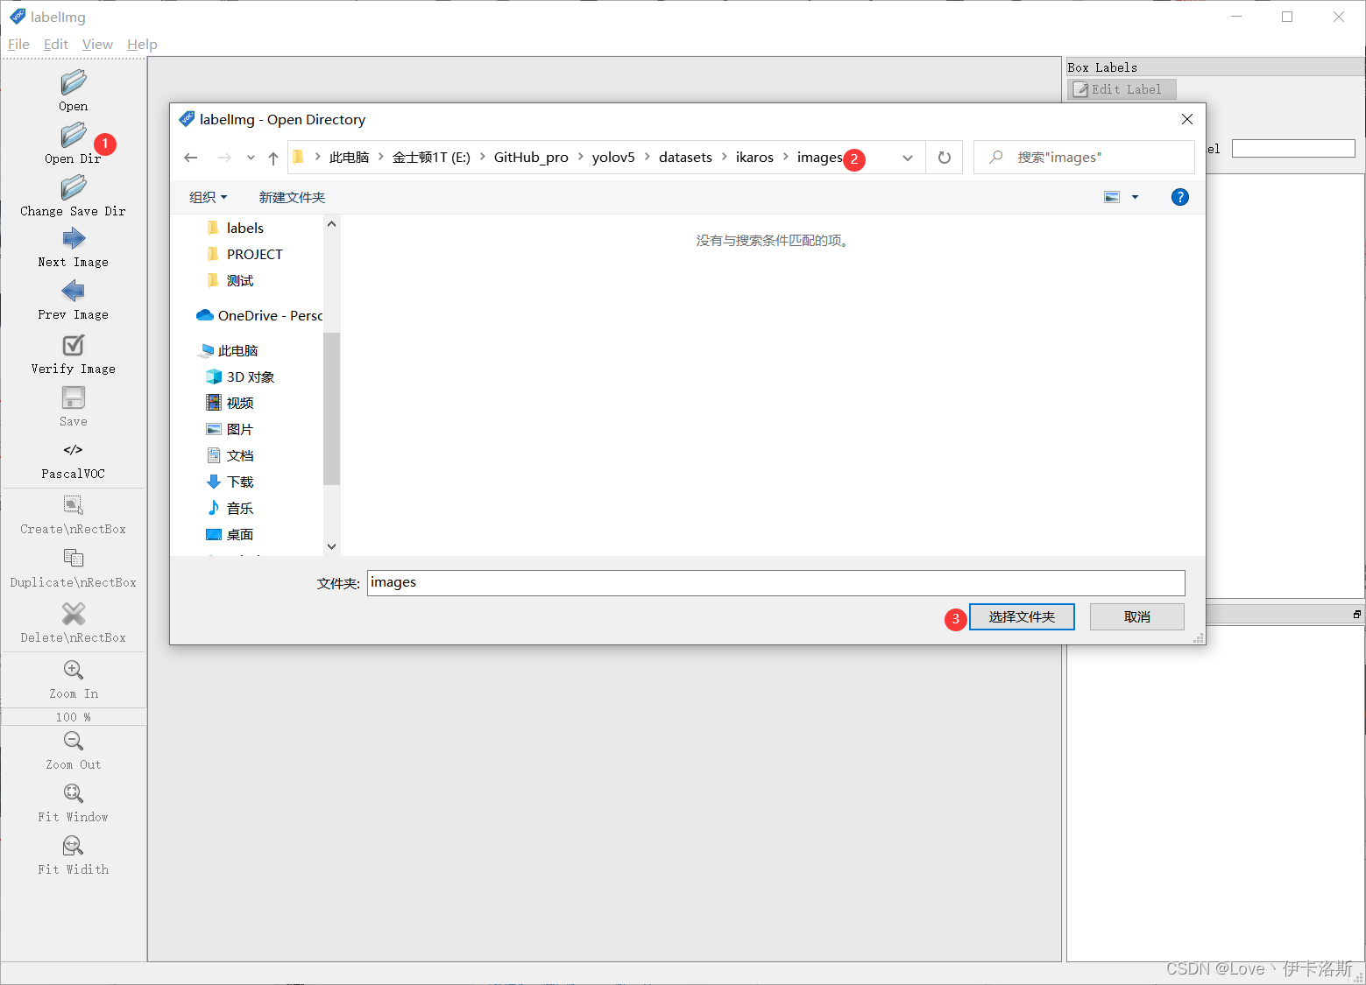Click the Save disk icon
The image size is (1366, 985).
coord(74,398)
